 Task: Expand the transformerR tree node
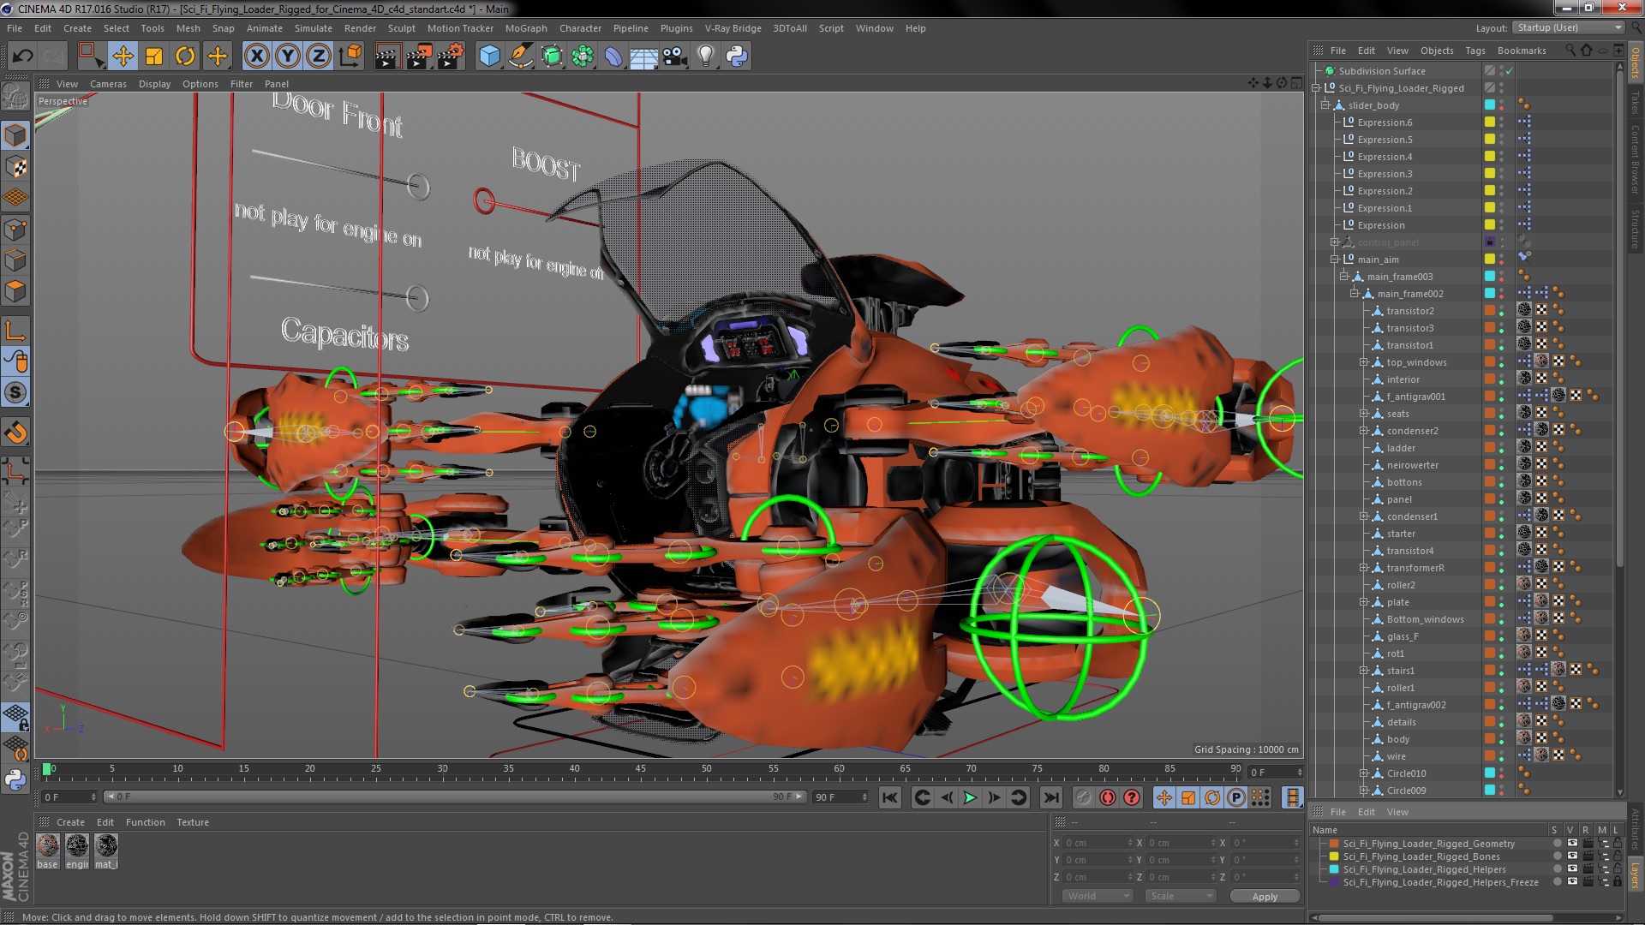(1363, 568)
